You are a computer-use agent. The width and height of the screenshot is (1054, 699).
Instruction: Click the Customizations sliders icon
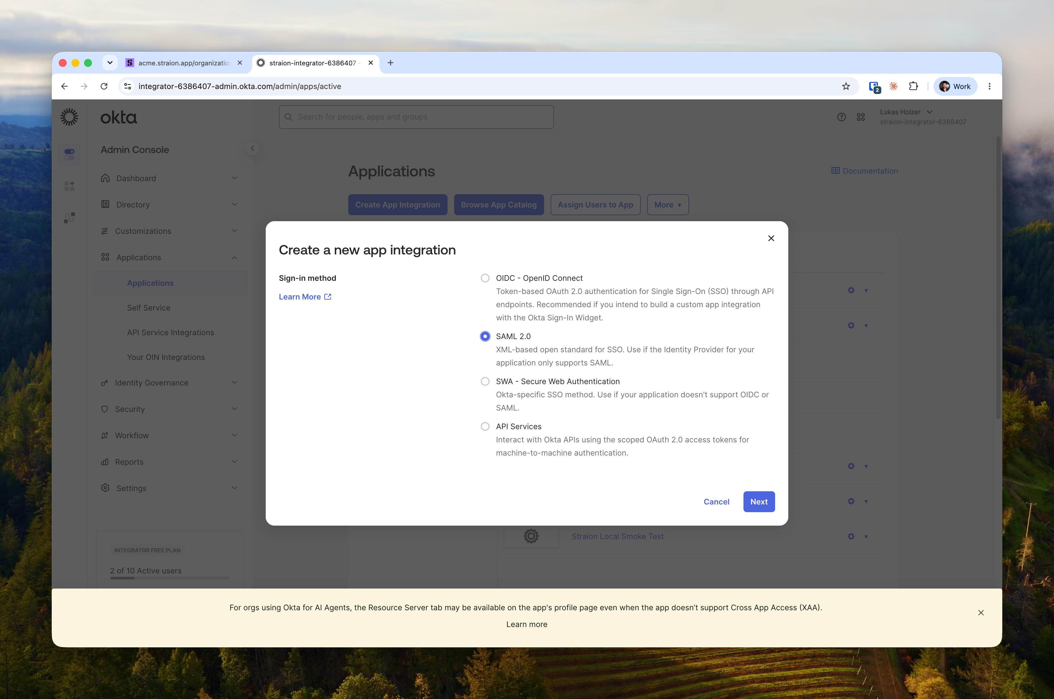click(x=105, y=231)
